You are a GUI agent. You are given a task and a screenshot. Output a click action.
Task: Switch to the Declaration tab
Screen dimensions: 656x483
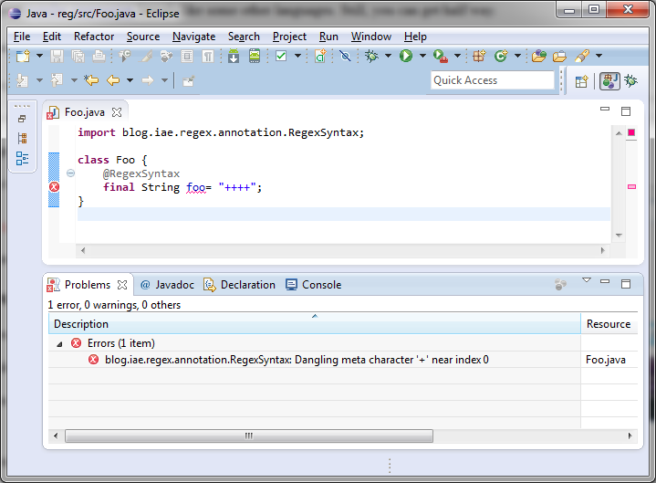point(239,285)
